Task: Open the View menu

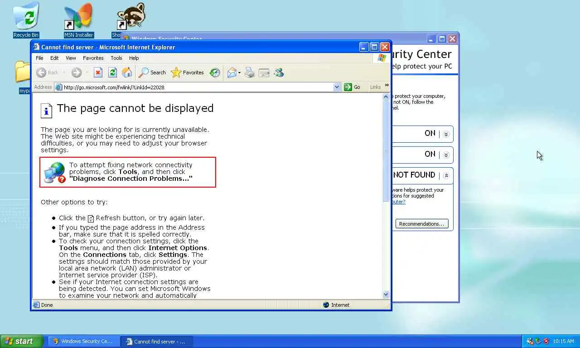Action: (71, 58)
